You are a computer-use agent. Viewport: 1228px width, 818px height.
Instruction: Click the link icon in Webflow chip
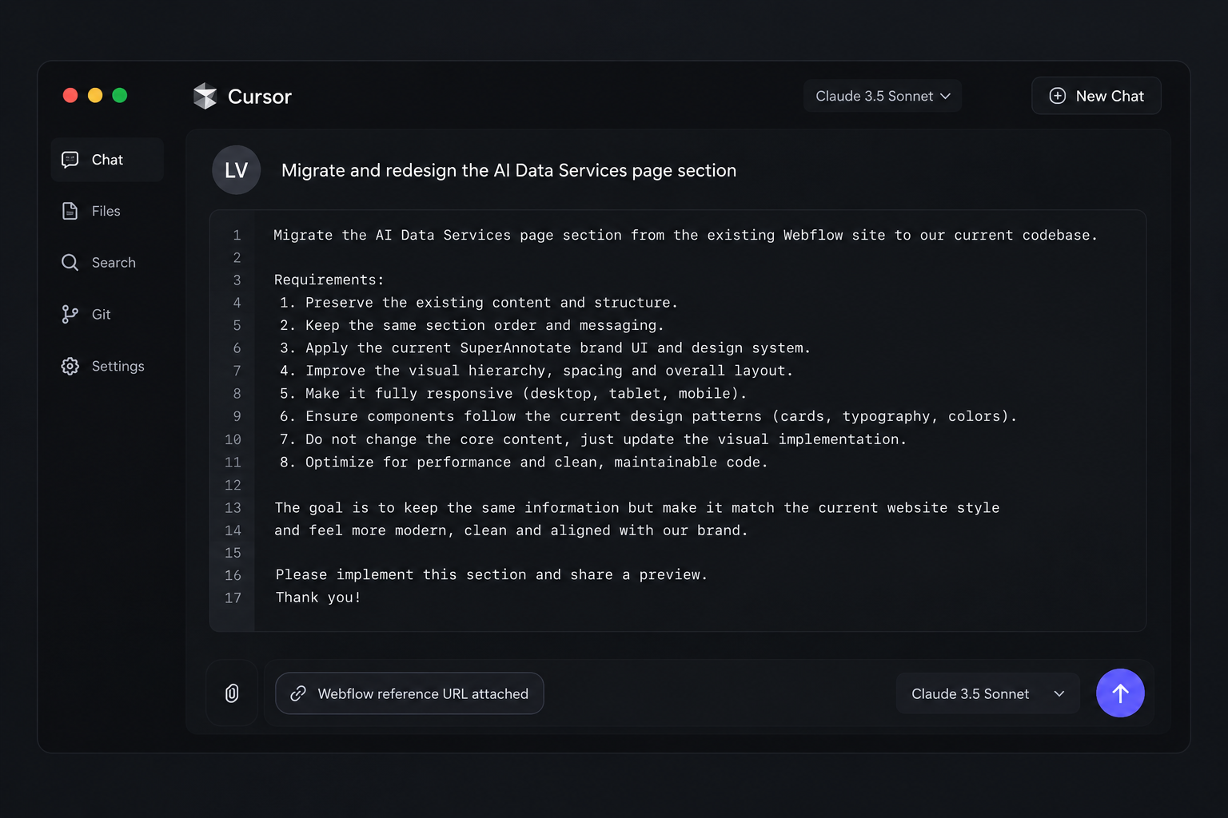(x=298, y=693)
